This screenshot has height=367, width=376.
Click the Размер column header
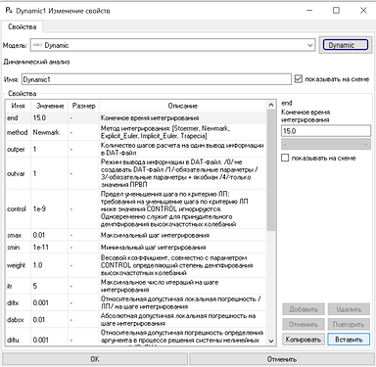click(x=83, y=106)
